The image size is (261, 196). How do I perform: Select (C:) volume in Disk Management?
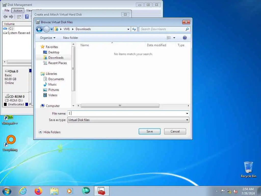coord(8,29)
